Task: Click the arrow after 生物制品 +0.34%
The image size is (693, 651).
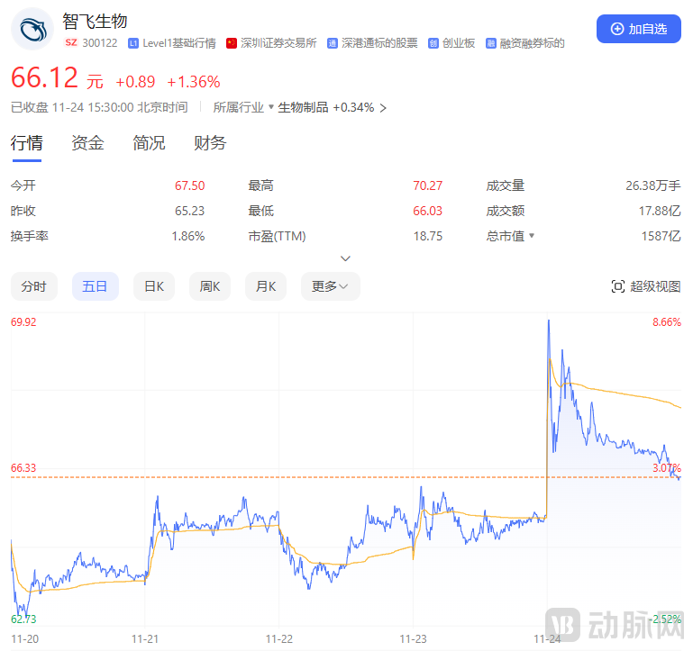Action: point(383,108)
